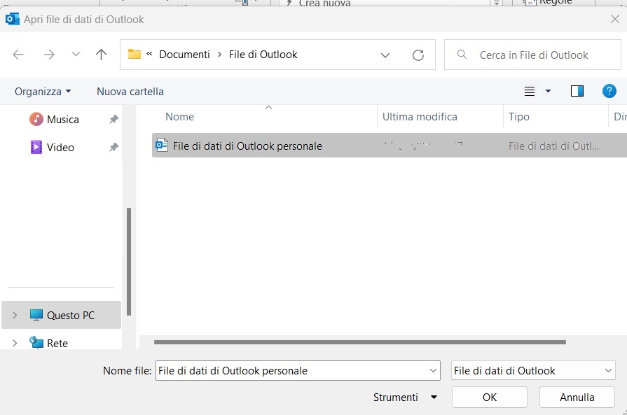Refresh the File di Outlook folder
The height and width of the screenshot is (415, 627).
[418, 55]
